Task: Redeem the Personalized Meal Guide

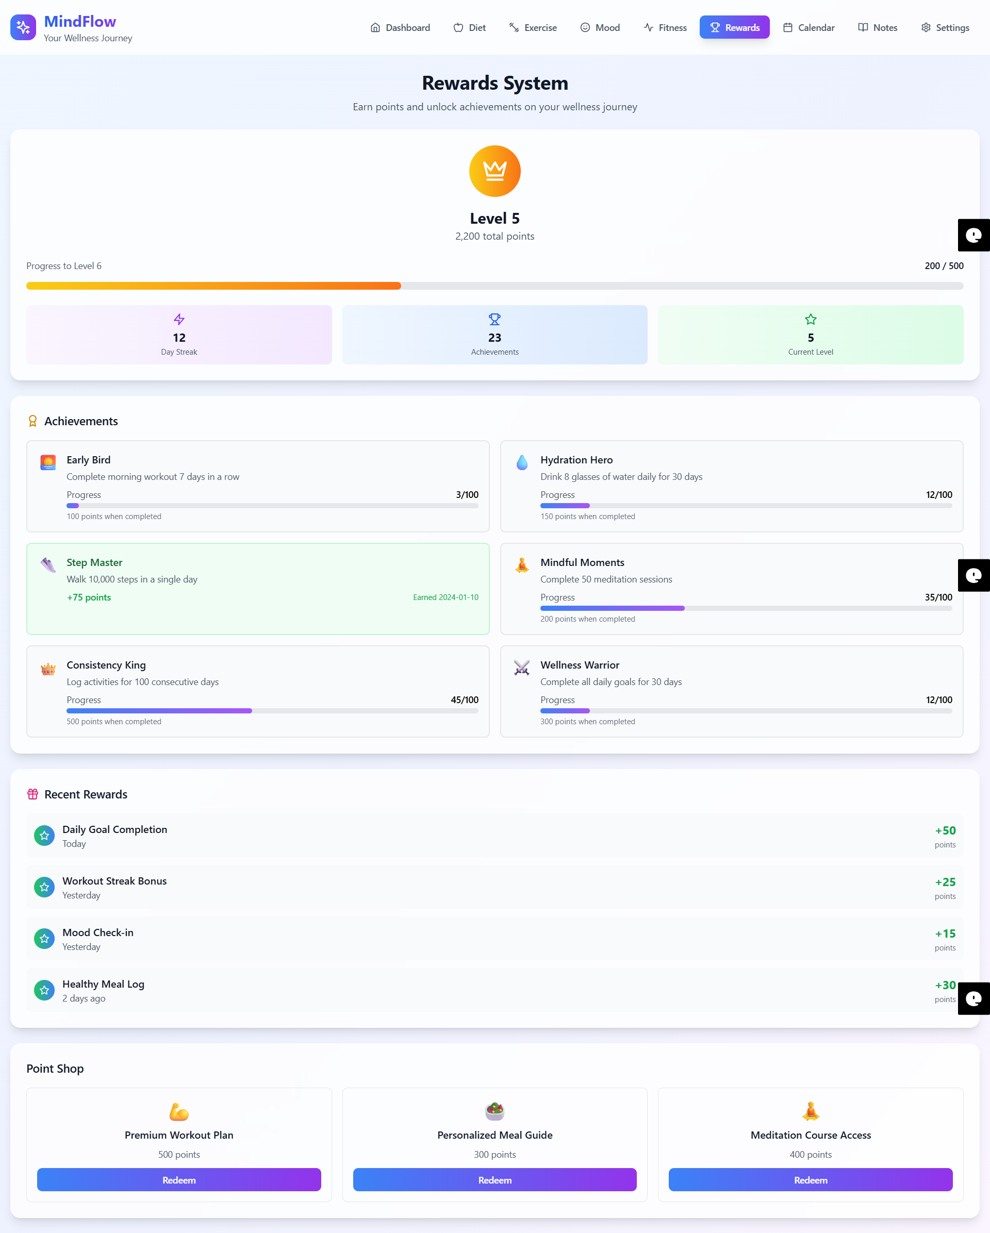Action: 494,1180
